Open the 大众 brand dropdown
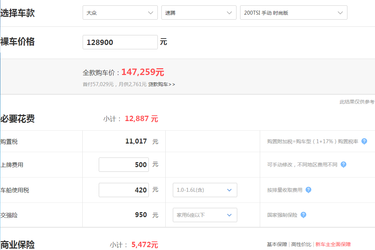The image size is (375, 250). coord(120,12)
